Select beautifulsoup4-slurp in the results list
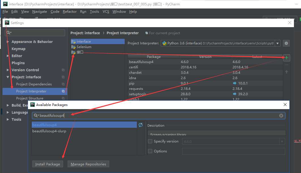The image size is (301, 173). (84, 131)
